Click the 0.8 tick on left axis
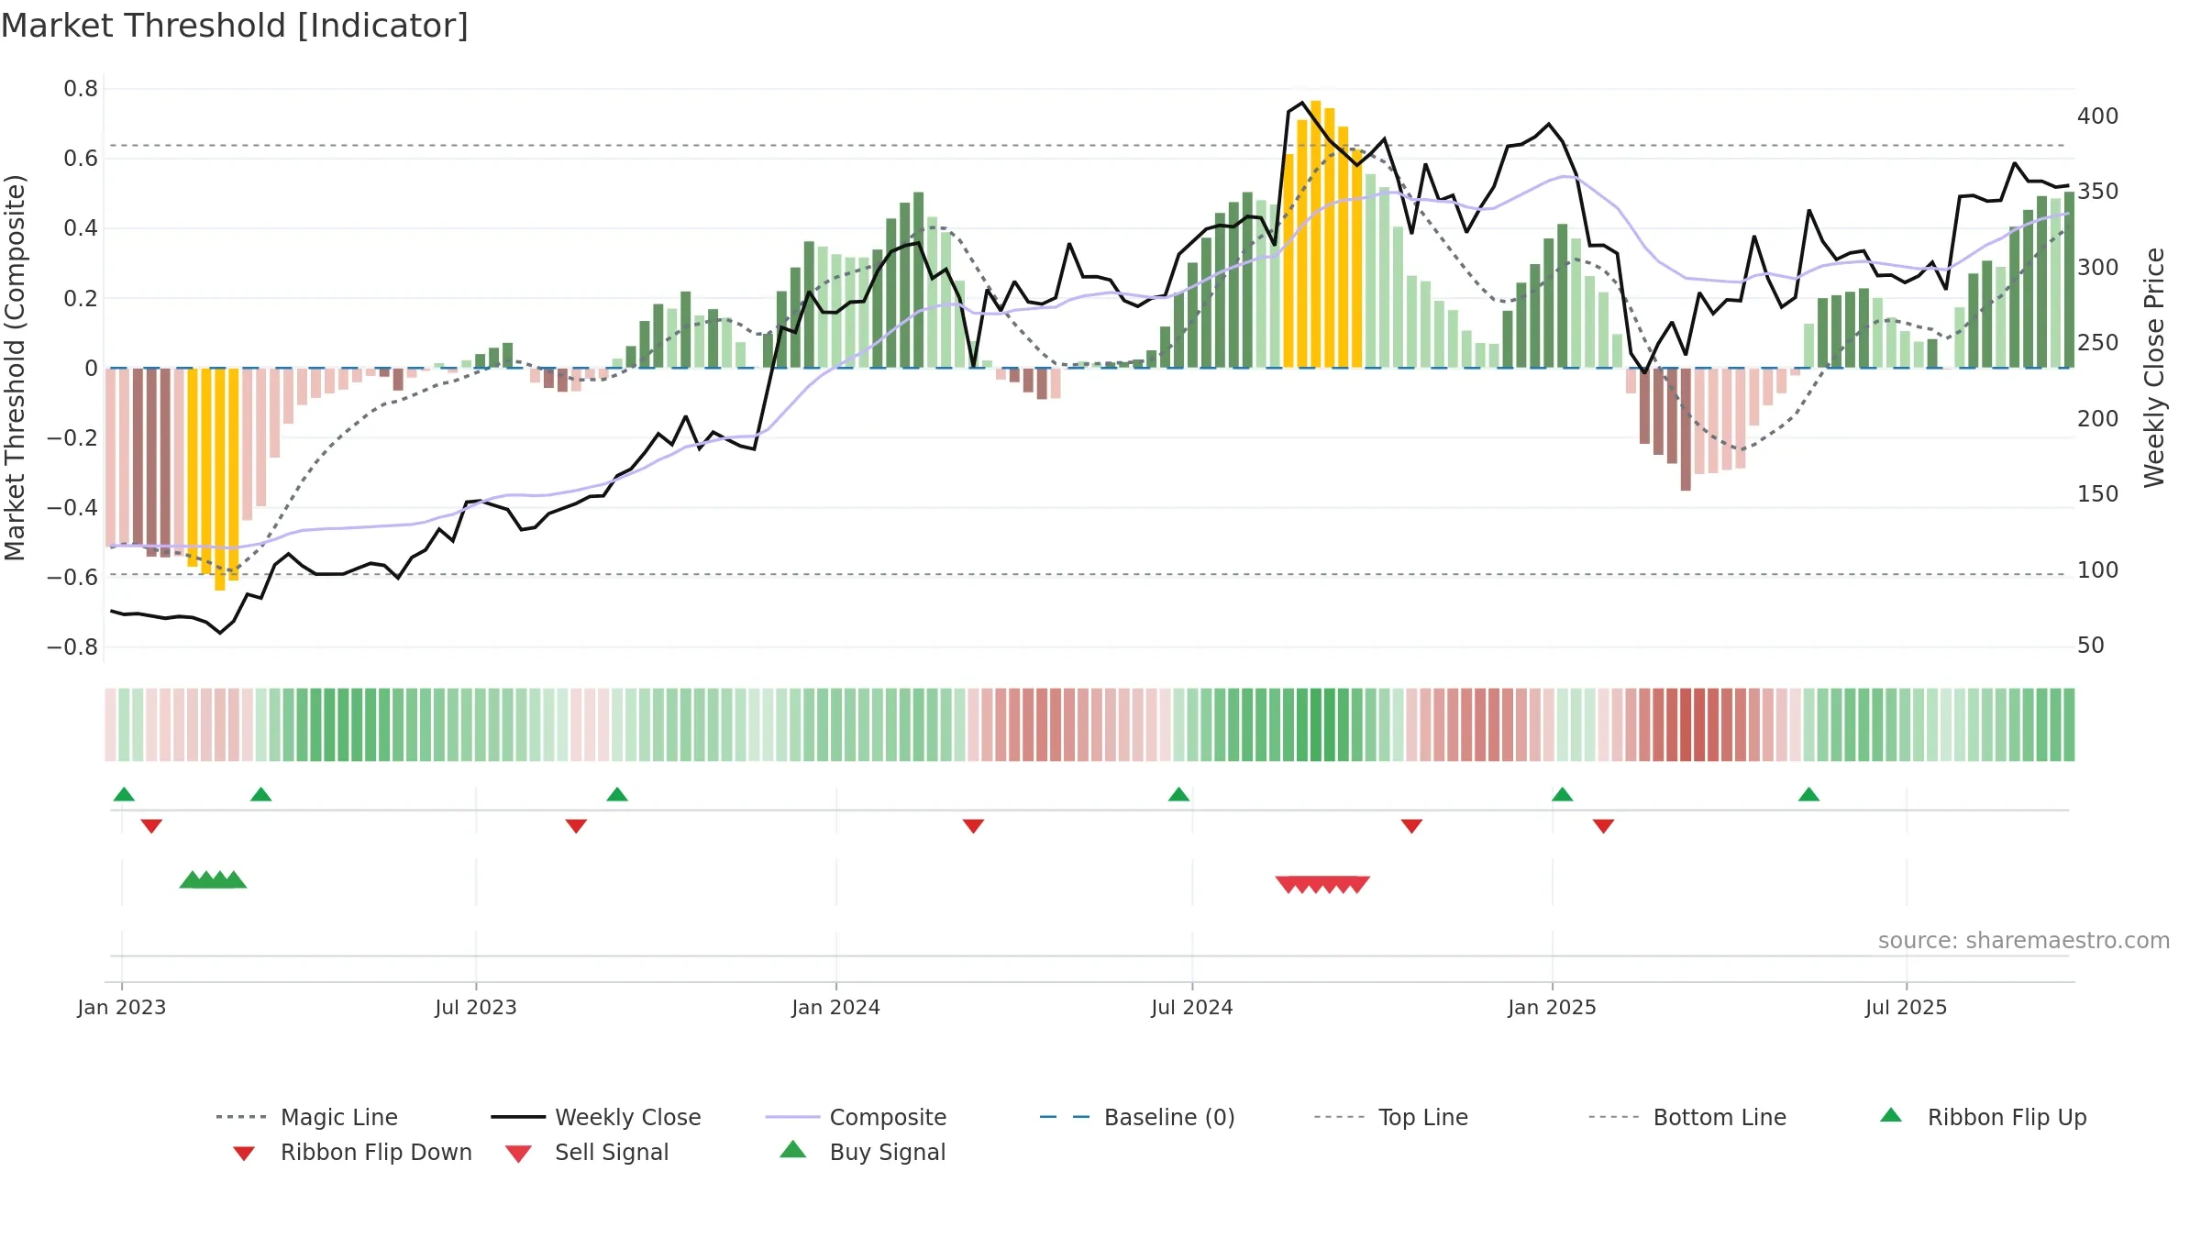 [81, 88]
